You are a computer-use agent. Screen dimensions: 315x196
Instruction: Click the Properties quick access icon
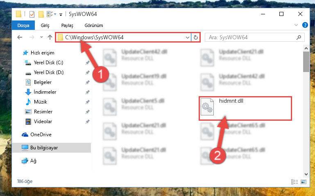pyautogui.click(x=32, y=14)
